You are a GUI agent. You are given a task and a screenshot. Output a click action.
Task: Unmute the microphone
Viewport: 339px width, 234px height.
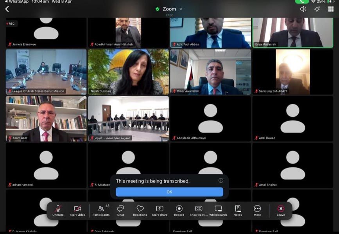click(58, 211)
